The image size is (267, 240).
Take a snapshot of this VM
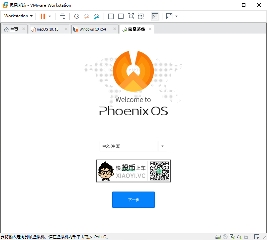[x=76, y=16]
